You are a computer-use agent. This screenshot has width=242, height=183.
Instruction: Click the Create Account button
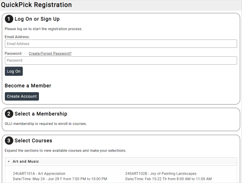point(22,97)
